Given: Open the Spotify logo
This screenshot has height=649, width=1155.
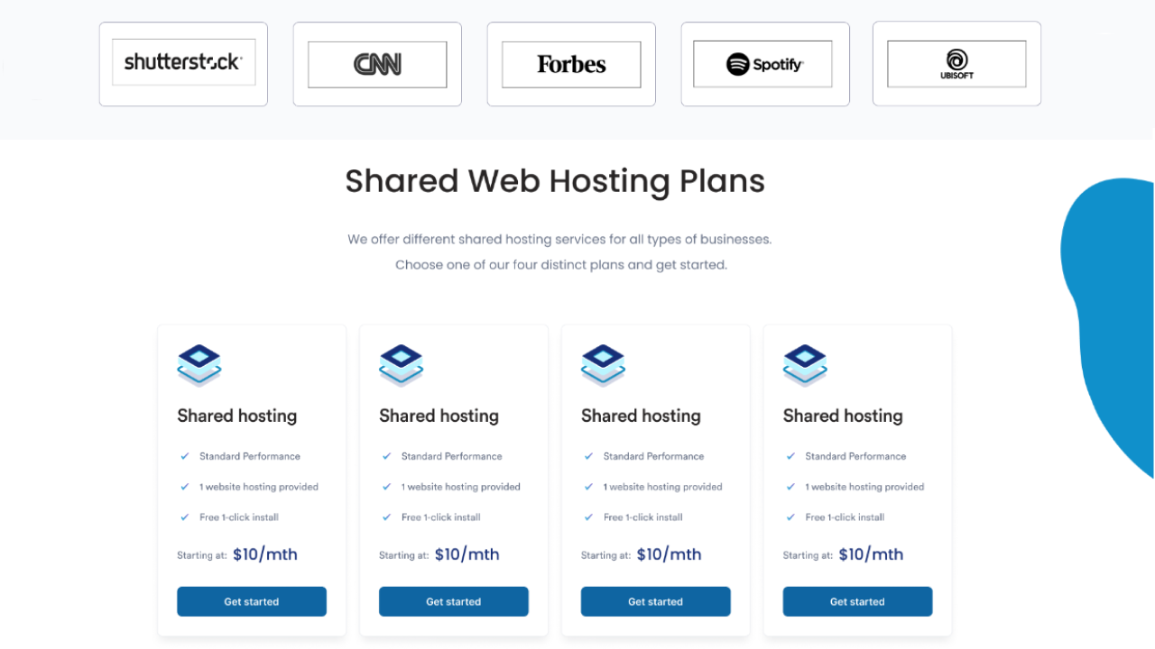Looking at the screenshot, I should [x=764, y=64].
